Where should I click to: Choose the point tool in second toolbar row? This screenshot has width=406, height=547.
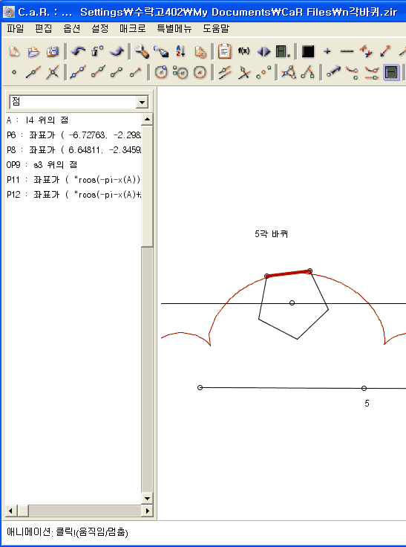click(x=14, y=72)
